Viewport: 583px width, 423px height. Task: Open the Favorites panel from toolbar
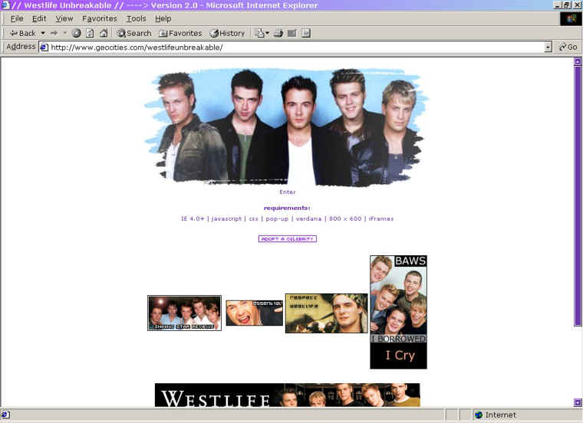pos(180,33)
